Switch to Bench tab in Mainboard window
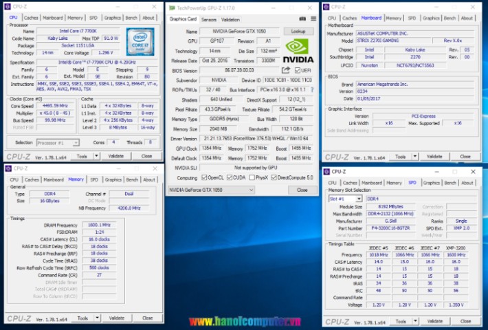This screenshot has width=488, height=330. click(450, 19)
